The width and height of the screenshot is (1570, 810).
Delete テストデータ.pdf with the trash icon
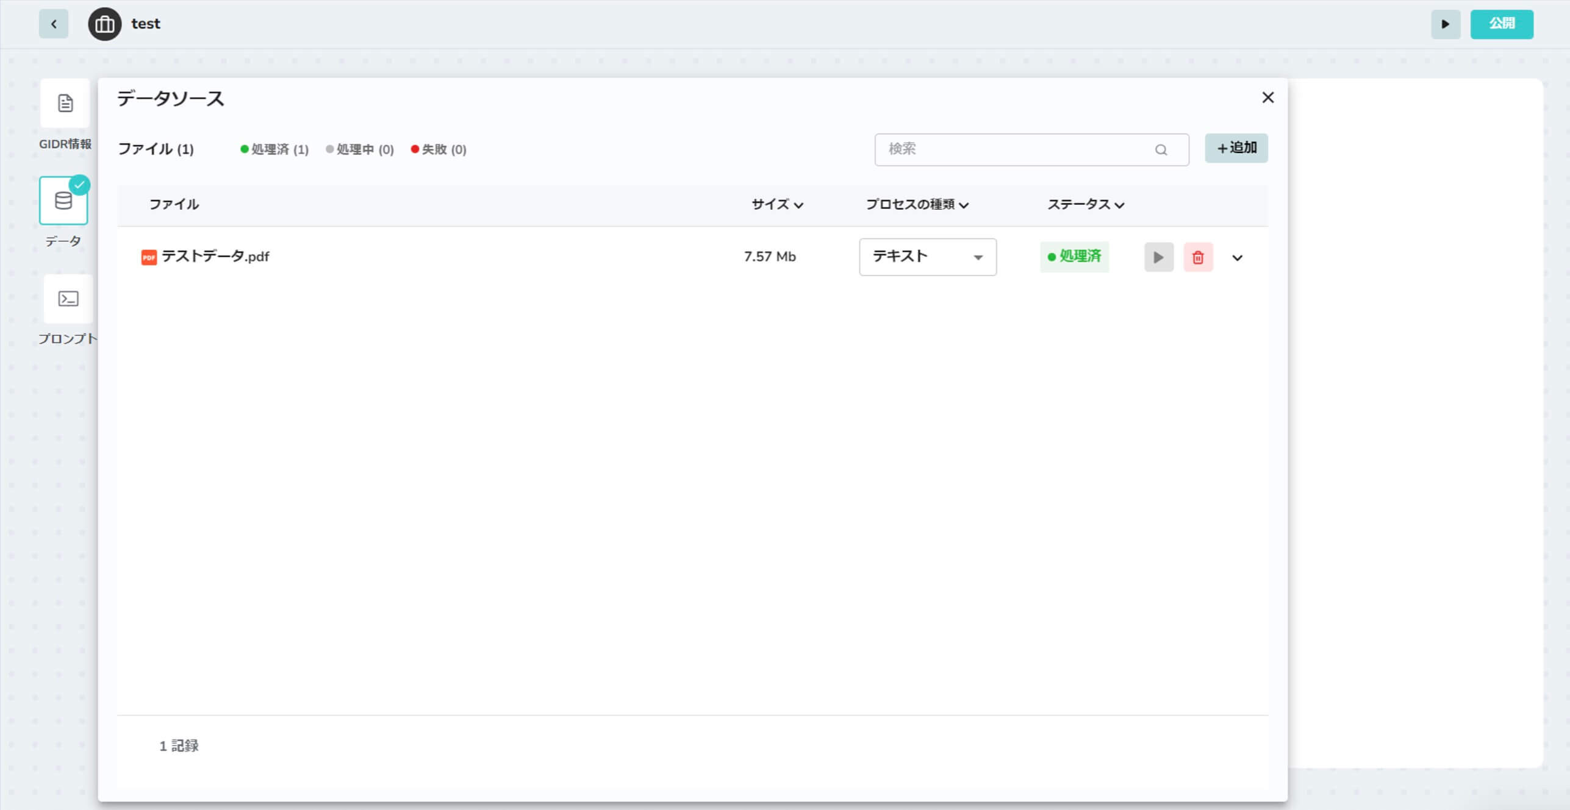[x=1198, y=257]
